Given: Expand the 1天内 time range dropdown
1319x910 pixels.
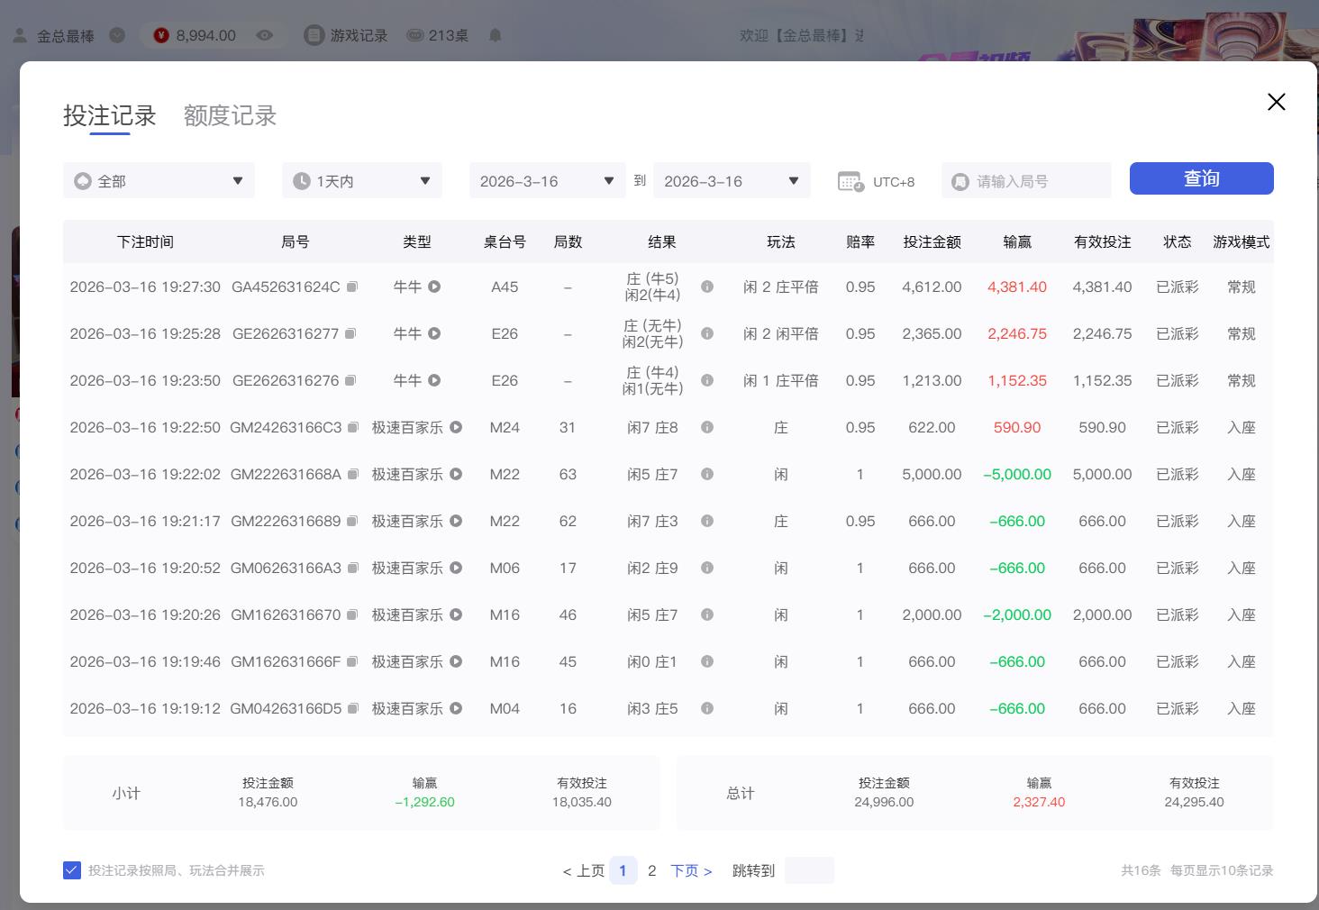Looking at the screenshot, I should coord(360,180).
